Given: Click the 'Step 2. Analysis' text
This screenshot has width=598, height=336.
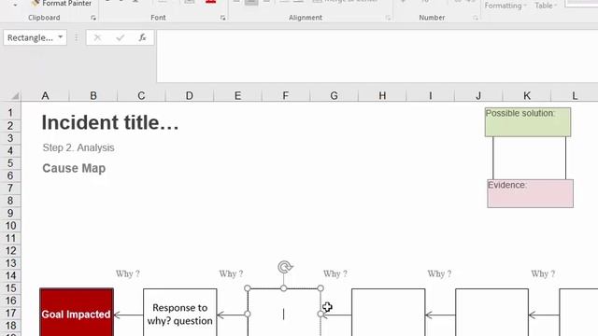Looking at the screenshot, I should (78, 147).
